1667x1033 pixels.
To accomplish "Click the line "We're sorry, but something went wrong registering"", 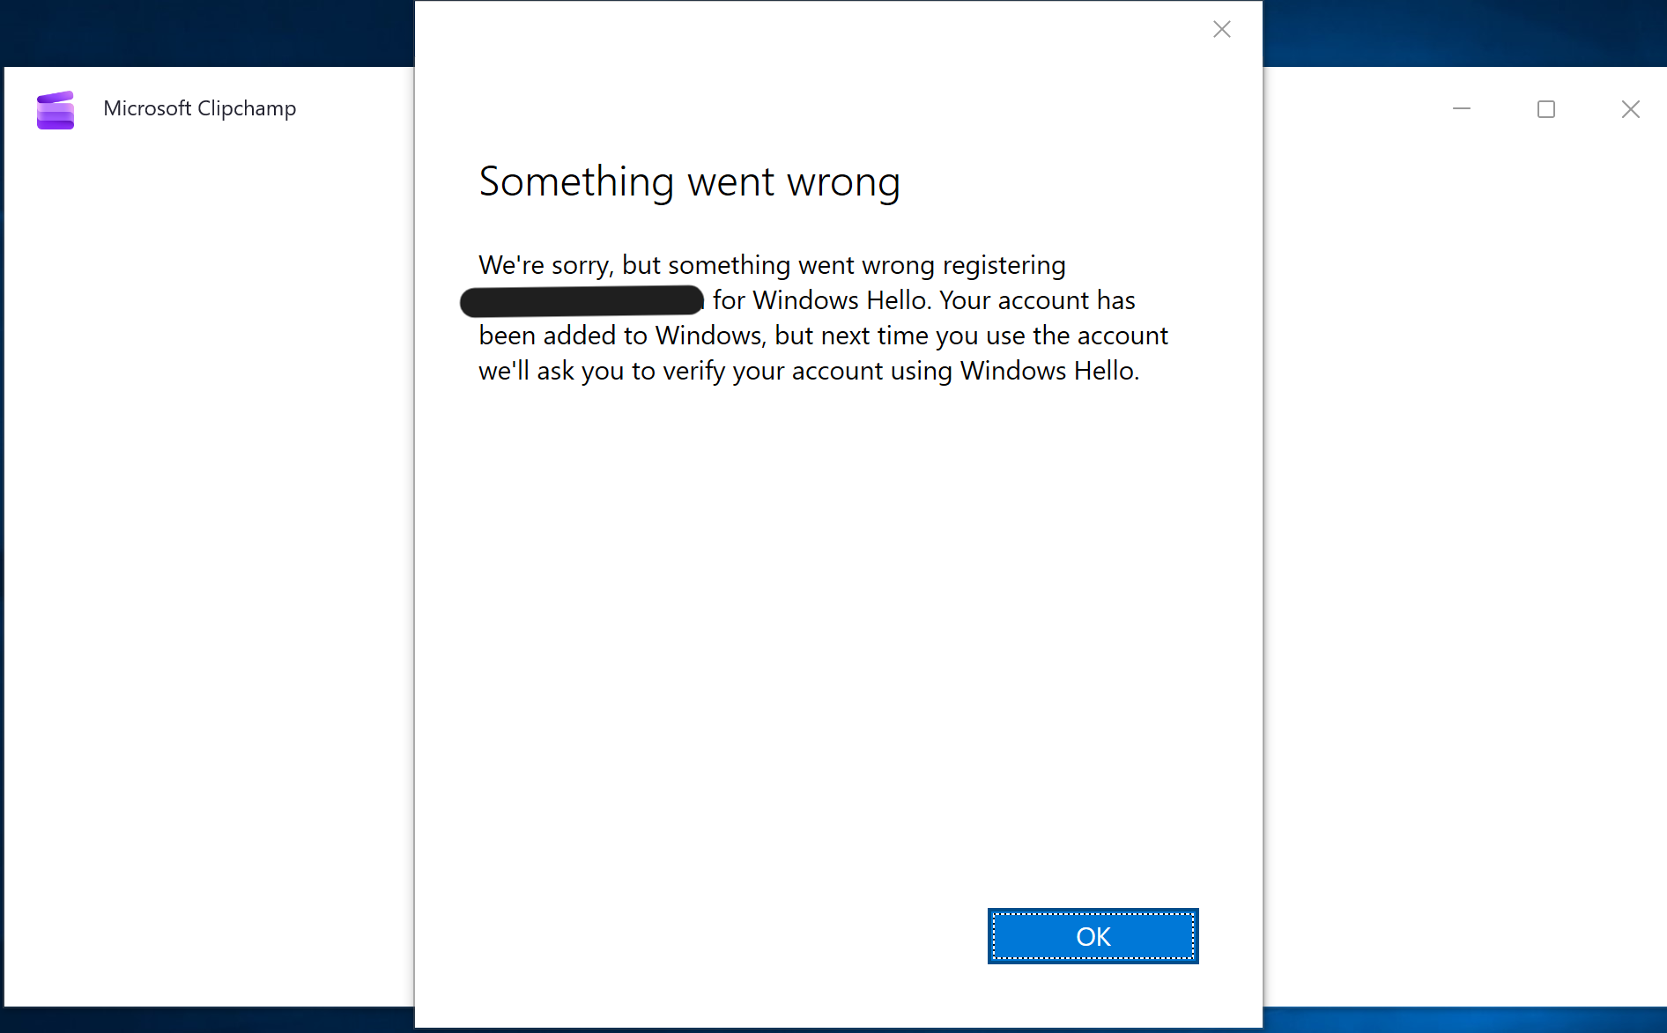I will (772, 265).
